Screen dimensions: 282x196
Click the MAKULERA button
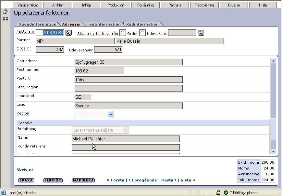click(83, 180)
